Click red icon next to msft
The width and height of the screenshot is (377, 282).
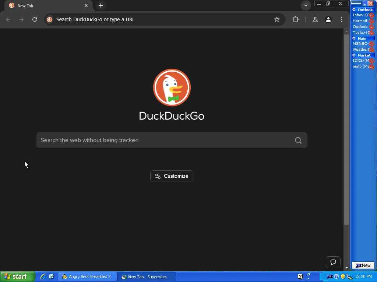pos(372,67)
